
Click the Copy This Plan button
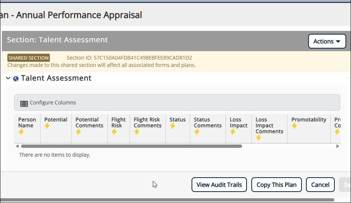pos(276,185)
